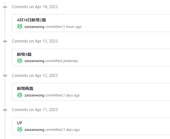
Task: Click the avatar beside the 2 days ago commit
Action: pos(20,95)
